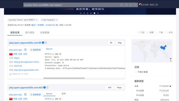Open Beijing Zhonglianlixin Techn... organization link
The height and width of the screenshot is (101, 179).
tap(27, 62)
